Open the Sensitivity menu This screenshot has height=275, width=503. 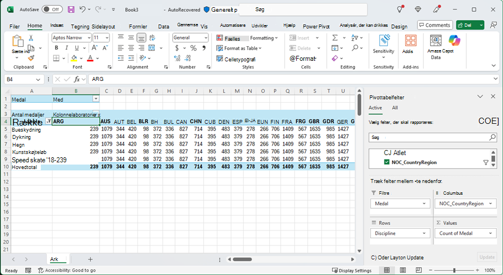[x=383, y=46]
